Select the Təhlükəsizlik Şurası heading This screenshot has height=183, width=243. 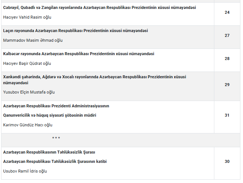click(x=49, y=152)
